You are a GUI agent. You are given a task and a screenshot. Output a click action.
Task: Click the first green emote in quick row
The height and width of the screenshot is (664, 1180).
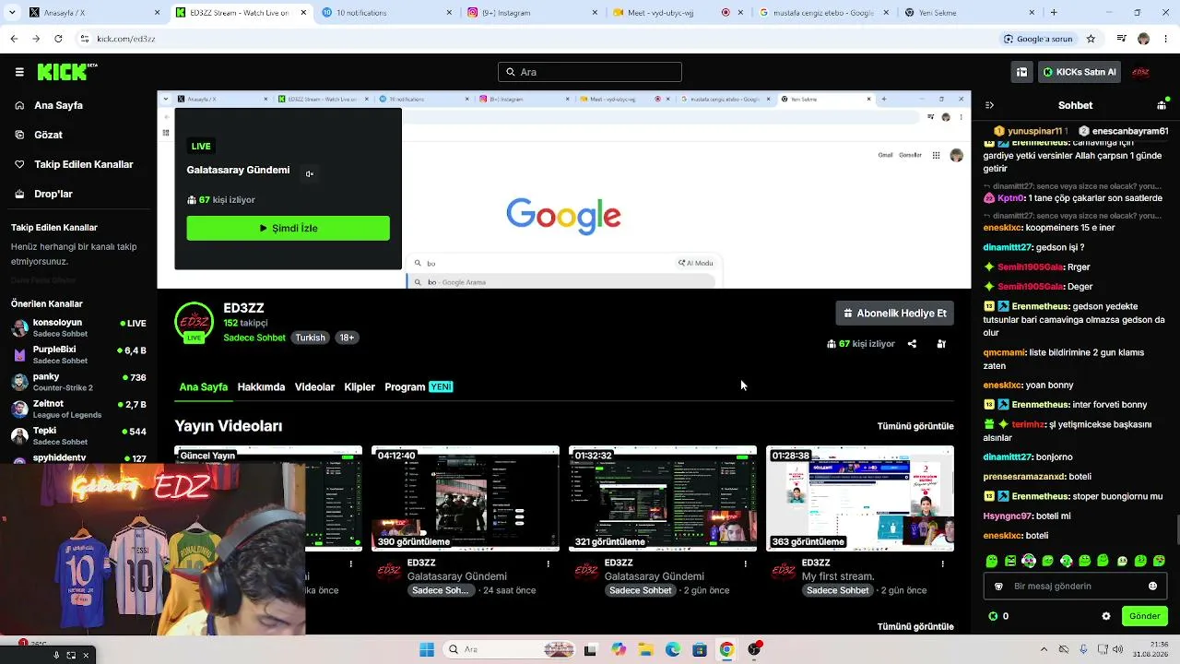[992, 561]
